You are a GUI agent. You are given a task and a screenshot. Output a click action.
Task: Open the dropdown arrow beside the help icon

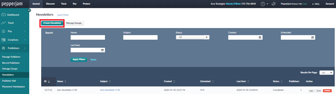point(267,4)
